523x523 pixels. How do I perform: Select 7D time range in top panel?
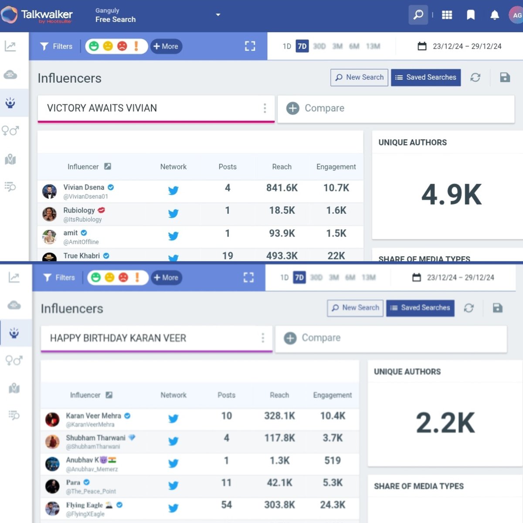tap(302, 46)
